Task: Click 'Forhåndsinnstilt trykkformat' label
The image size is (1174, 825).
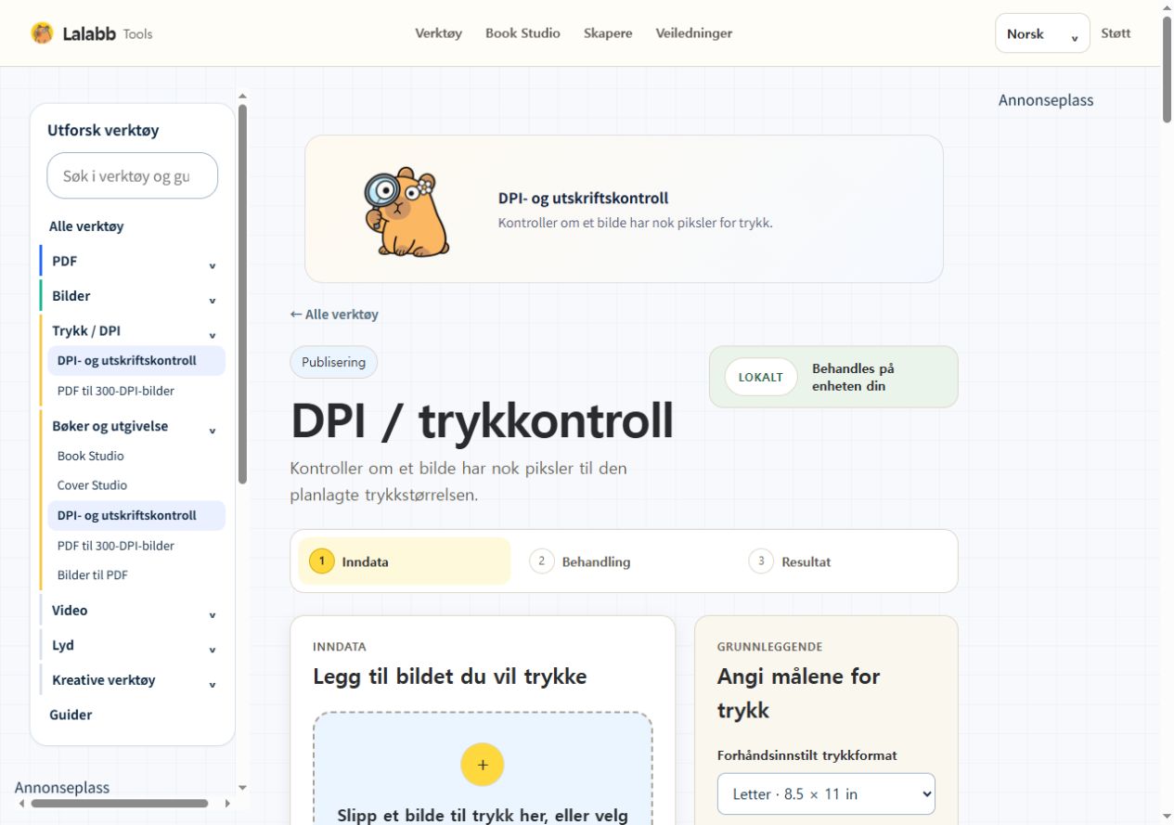Action: [807, 755]
